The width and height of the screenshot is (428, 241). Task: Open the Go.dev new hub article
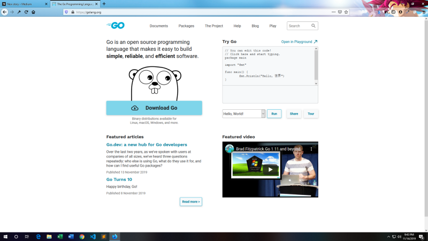coord(147,145)
